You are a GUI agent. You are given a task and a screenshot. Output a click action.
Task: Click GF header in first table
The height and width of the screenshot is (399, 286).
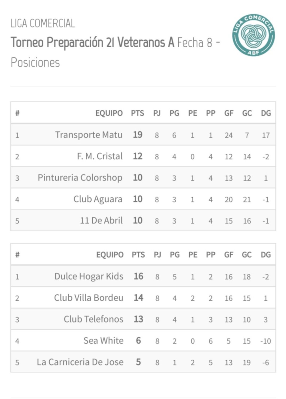coord(229,113)
